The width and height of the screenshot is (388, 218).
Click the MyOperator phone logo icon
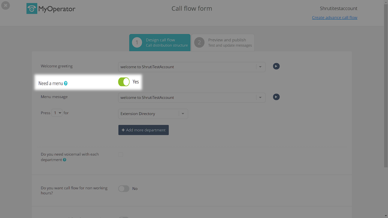[x=32, y=9]
